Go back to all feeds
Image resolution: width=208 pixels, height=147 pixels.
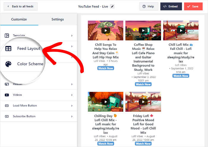coord(21,6)
